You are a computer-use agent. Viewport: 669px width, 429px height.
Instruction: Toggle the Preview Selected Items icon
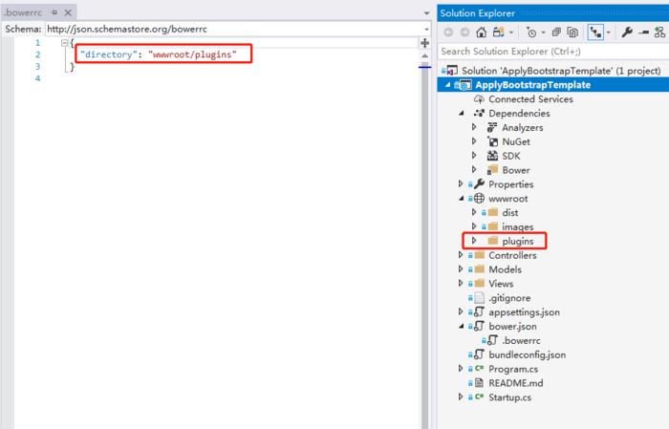[x=643, y=32]
